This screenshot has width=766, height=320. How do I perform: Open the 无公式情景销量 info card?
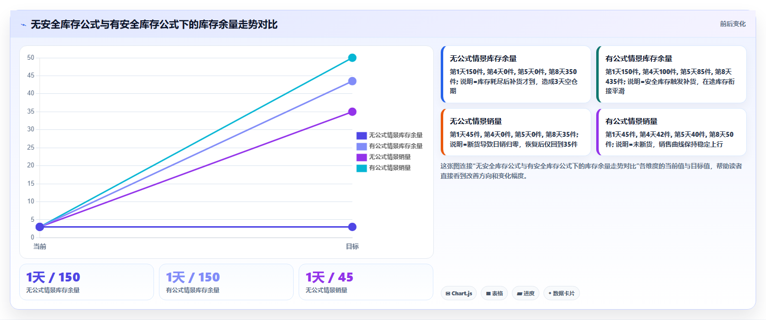point(515,132)
